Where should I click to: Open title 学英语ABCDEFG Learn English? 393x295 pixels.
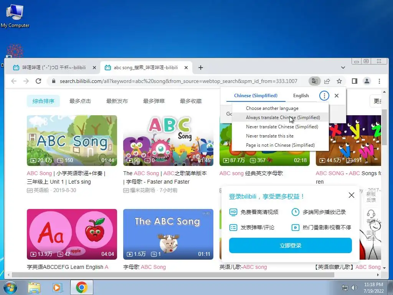tap(68, 267)
